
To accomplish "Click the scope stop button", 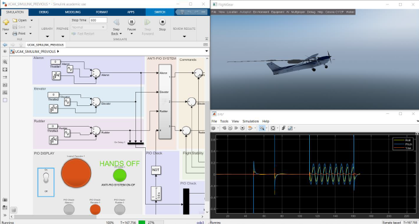I will (x=242, y=128).
